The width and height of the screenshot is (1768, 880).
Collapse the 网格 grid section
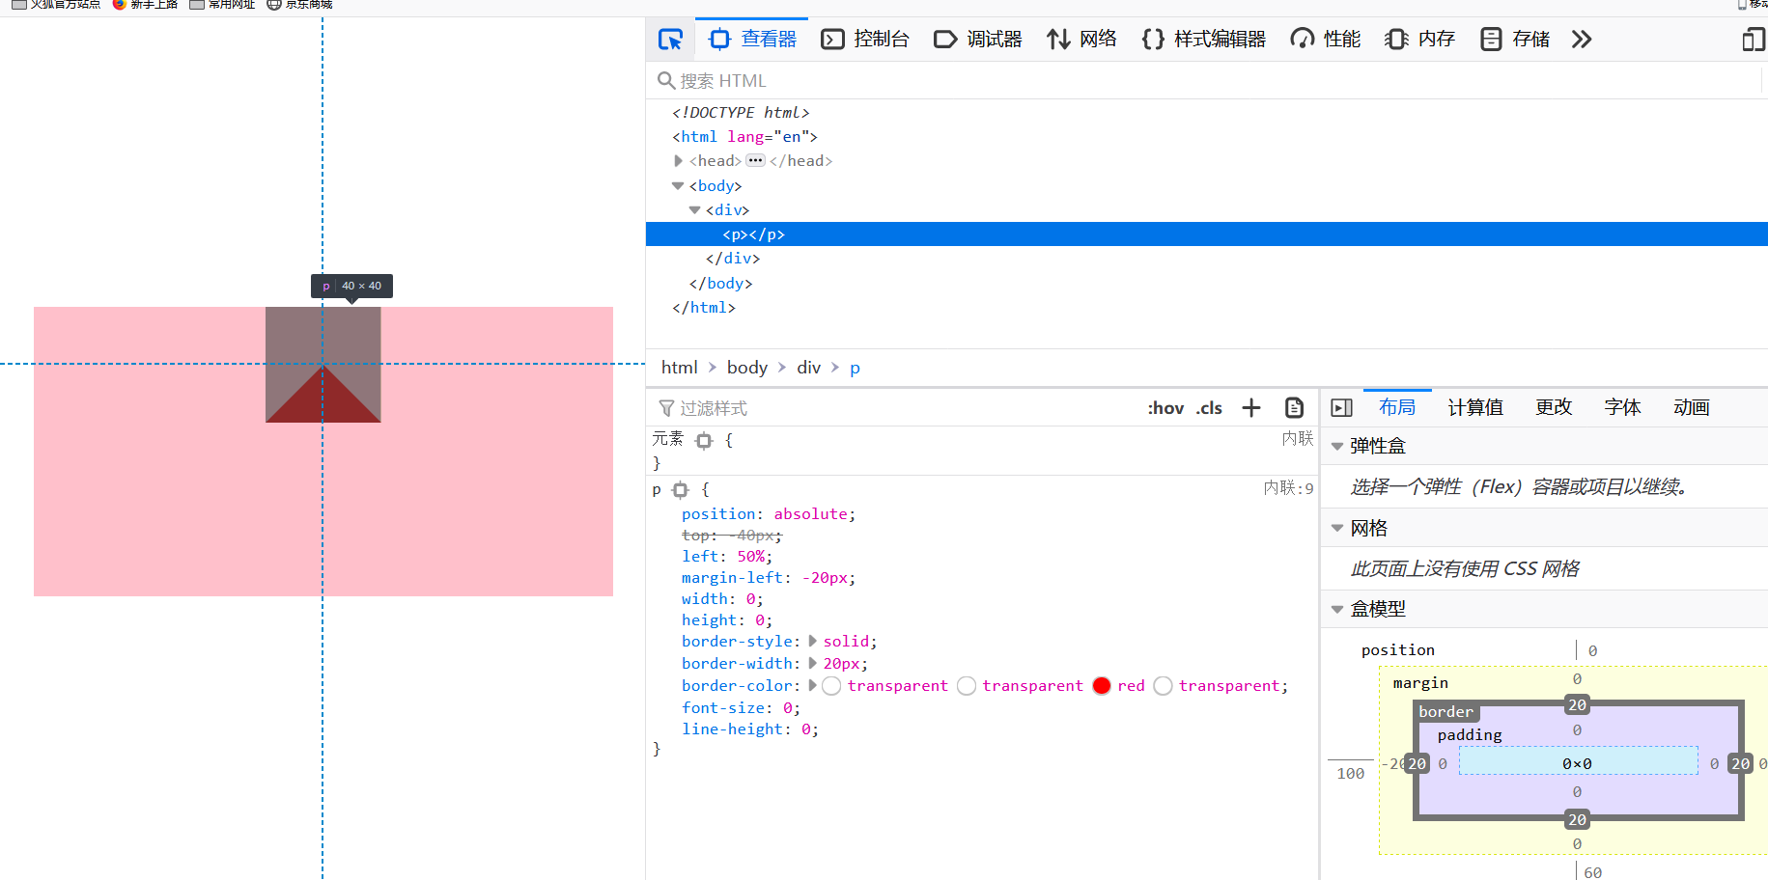(x=1337, y=529)
